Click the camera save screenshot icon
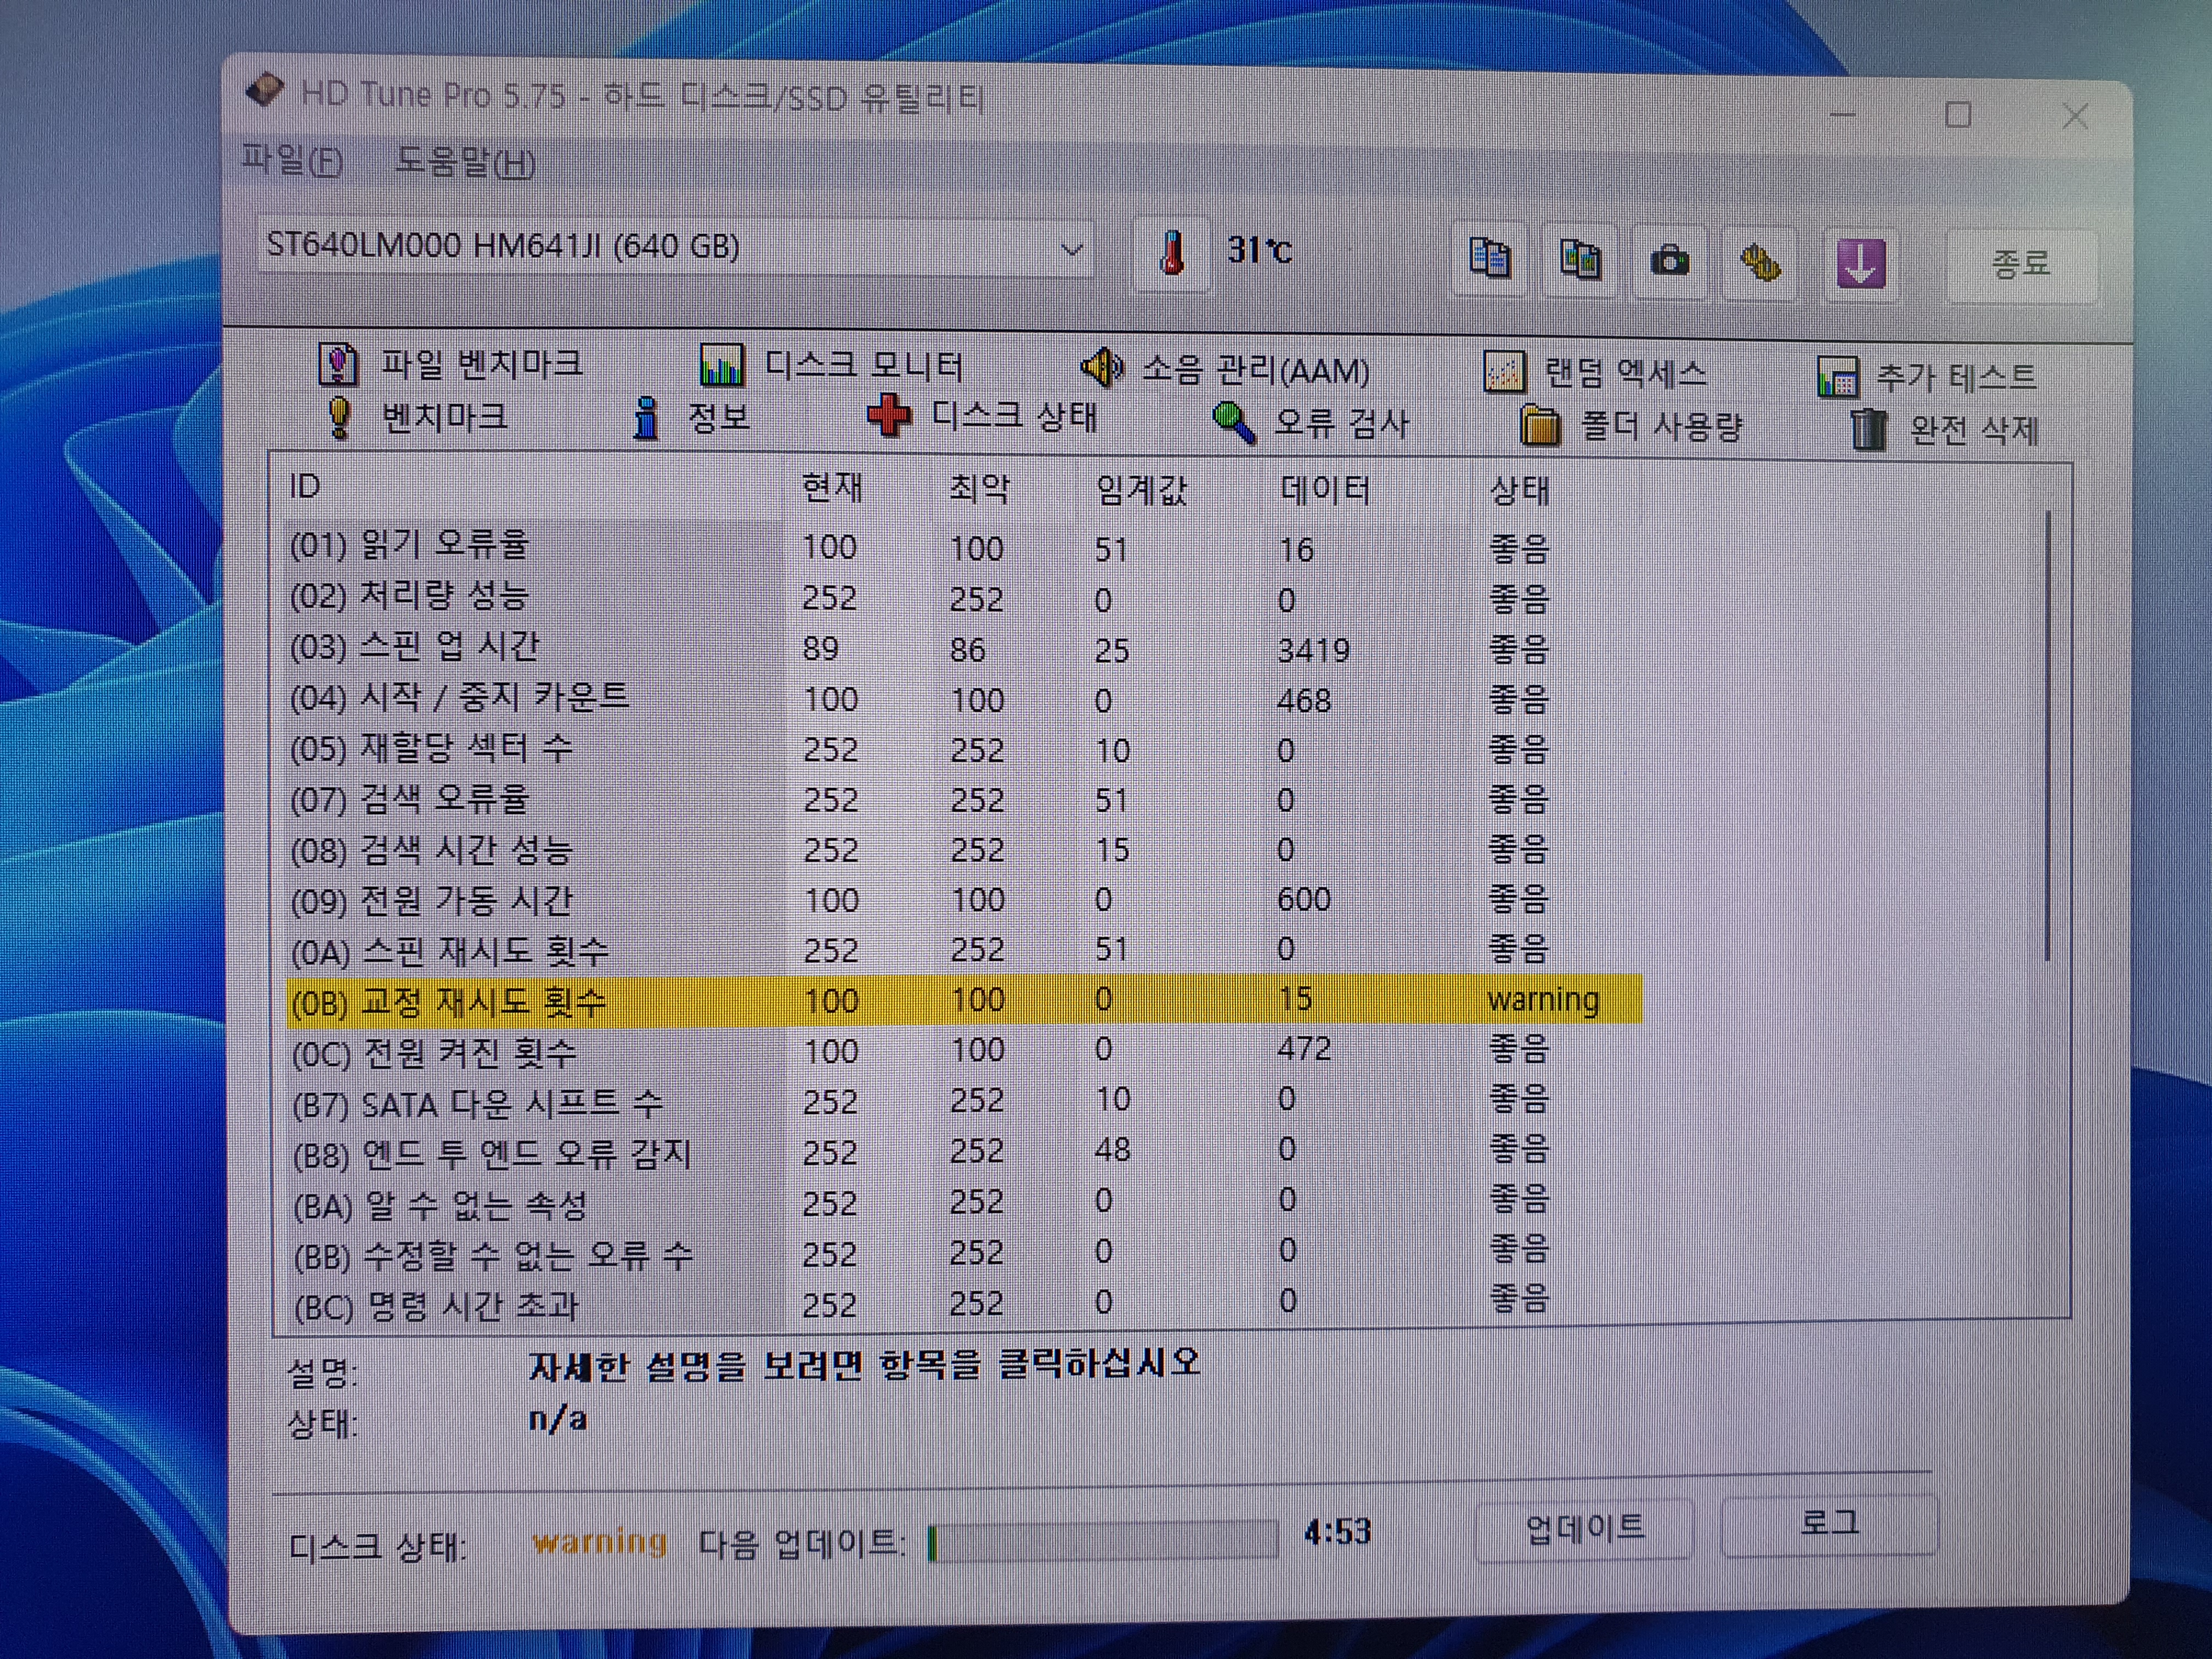The image size is (2212, 1659). click(x=1670, y=262)
